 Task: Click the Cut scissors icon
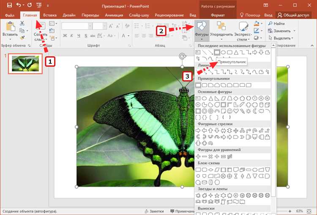[x=22, y=24]
